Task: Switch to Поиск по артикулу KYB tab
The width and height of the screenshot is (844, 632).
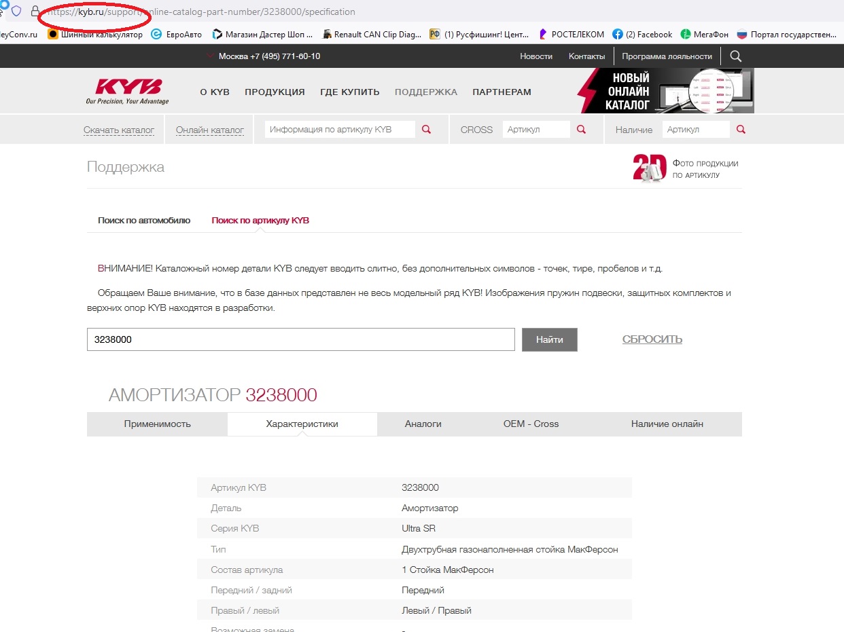Action: 260,221
